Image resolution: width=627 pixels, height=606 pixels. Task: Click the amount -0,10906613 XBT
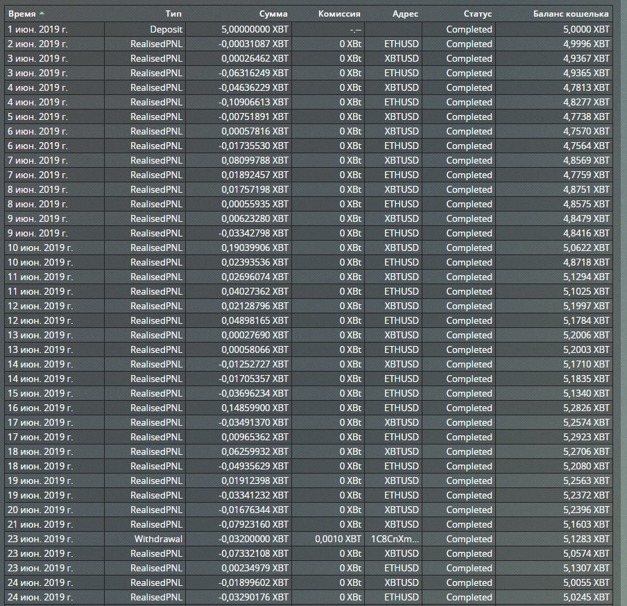(253, 103)
